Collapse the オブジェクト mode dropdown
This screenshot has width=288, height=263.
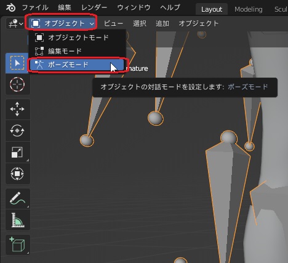coord(63,23)
